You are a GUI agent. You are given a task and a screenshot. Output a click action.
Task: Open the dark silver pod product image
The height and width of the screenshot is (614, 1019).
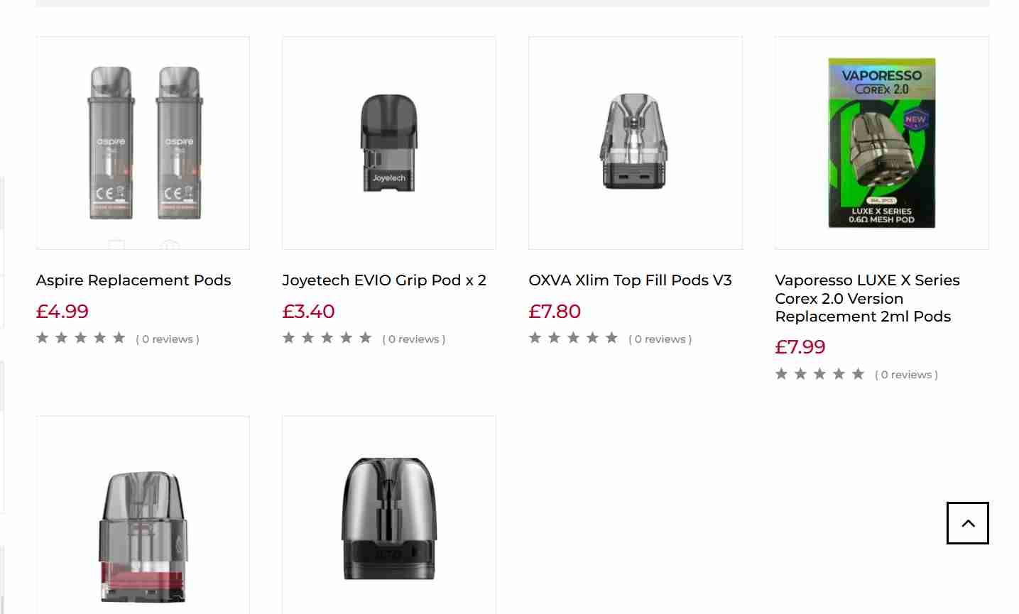(388, 518)
